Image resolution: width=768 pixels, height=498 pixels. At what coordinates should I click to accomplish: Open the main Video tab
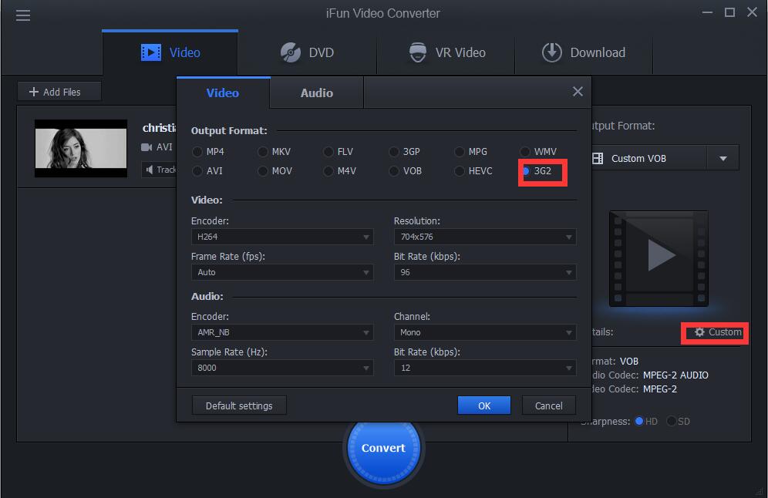pyautogui.click(x=170, y=52)
